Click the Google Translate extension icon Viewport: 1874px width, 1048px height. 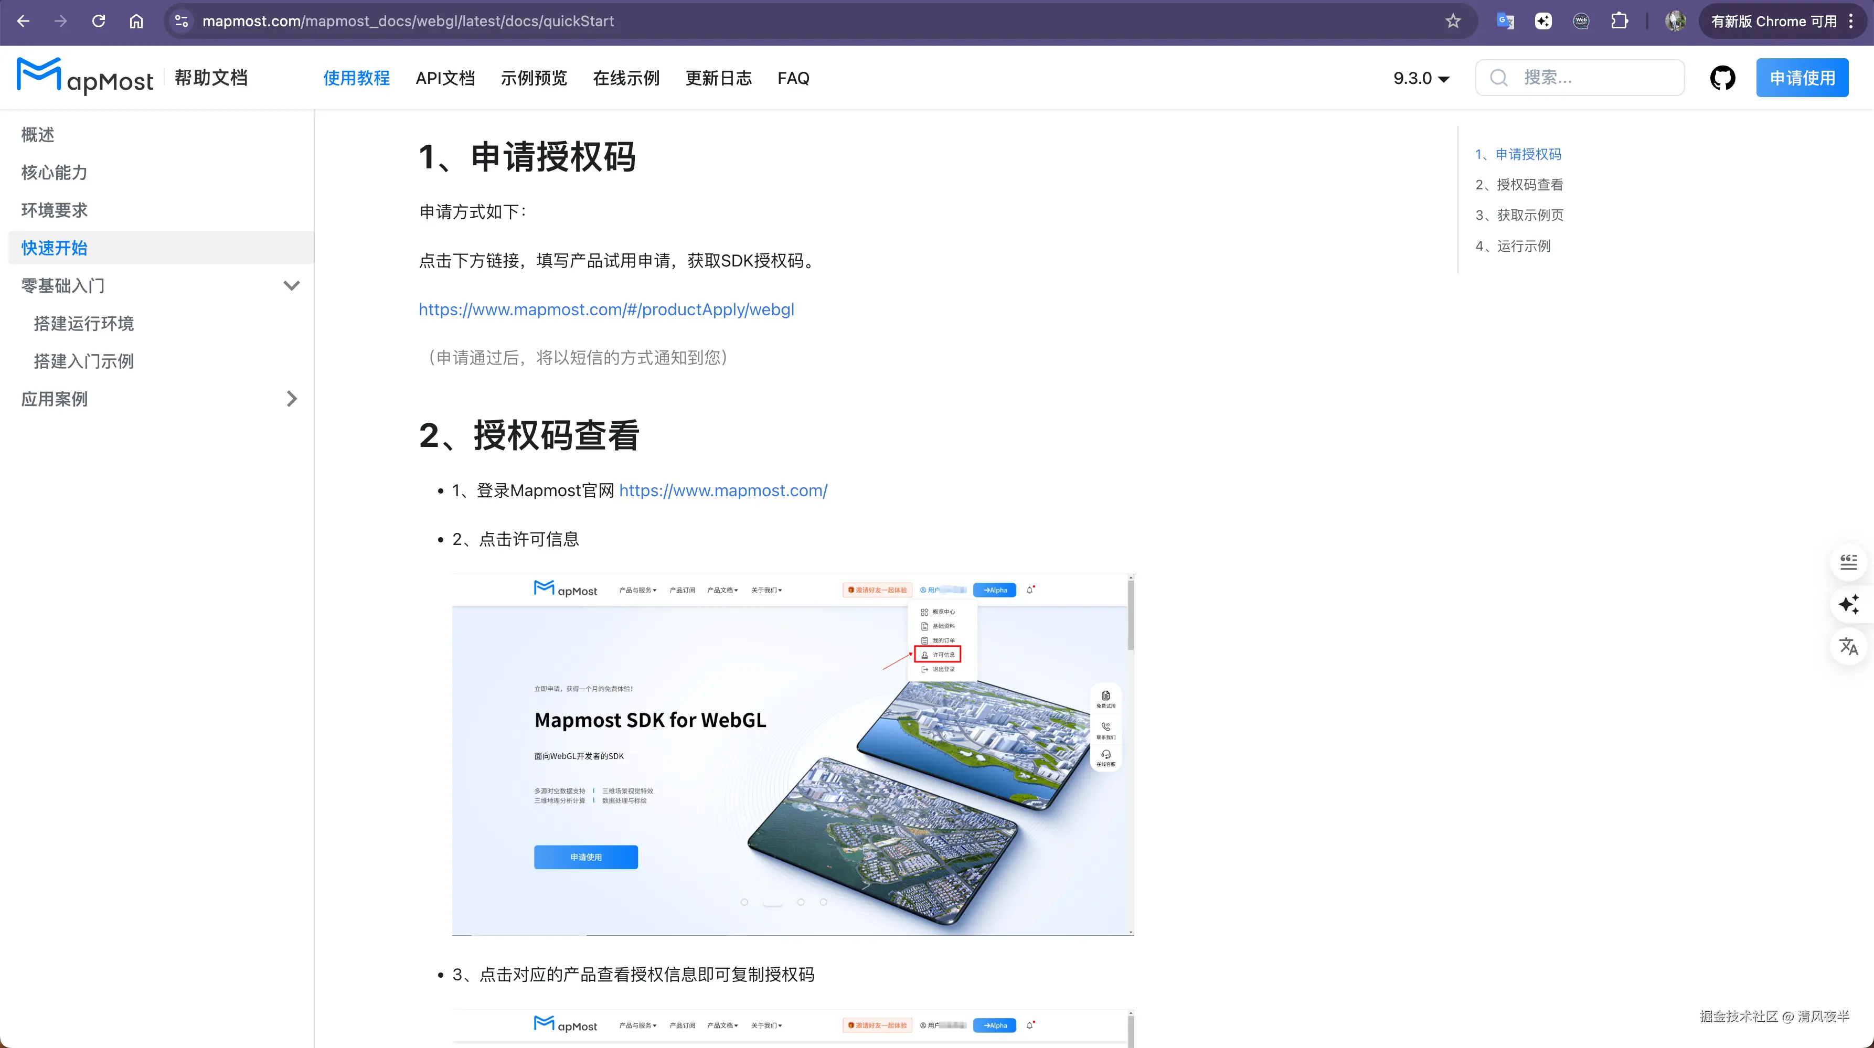click(x=1505, y=21)
